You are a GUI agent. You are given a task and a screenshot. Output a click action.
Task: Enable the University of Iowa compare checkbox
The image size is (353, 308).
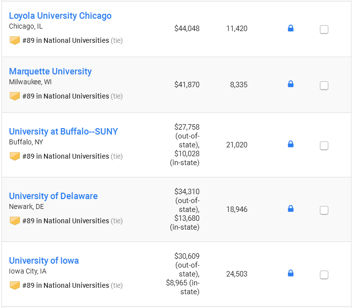324,275
